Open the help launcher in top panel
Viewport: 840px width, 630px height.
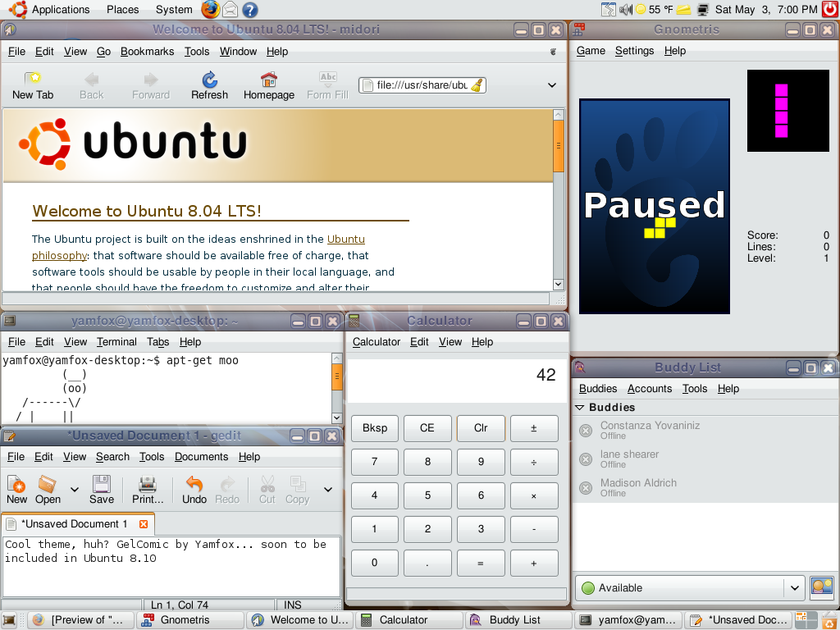coord(250,10)
